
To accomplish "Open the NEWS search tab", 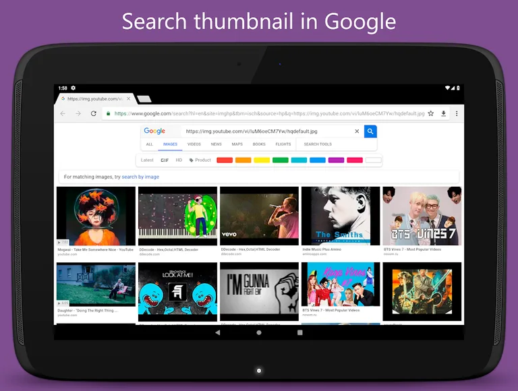I will coord(216,144).
